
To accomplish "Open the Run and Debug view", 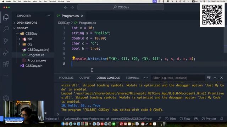I will click(x=6, y=53).
